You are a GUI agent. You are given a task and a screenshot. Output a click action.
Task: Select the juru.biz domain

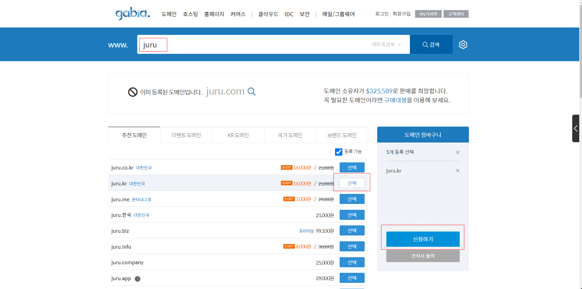tap(352, 231)
